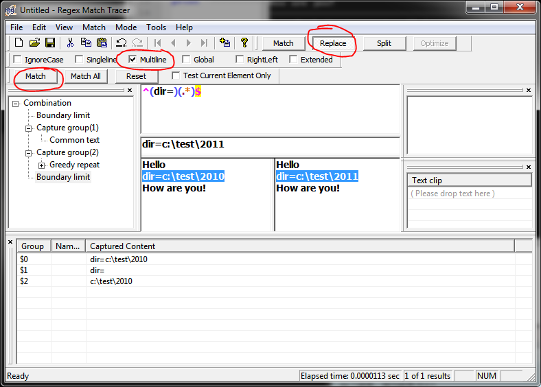This screenshot has width=541, height=387.
Task: Copy selection with the copy icon
Action: coord(86,43)
